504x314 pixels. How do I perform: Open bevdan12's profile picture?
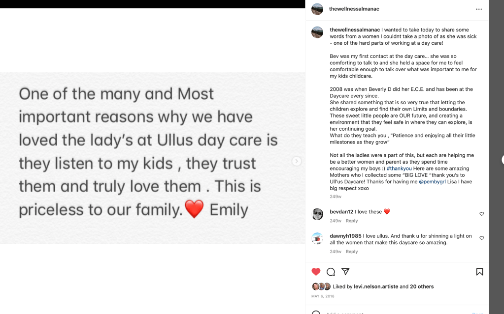(318, 214)
